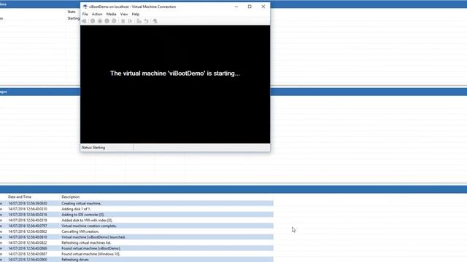Click the Checkpoint toolbar icon
Image resolution: width=467 pixels, height=262 pixels.
139,21
